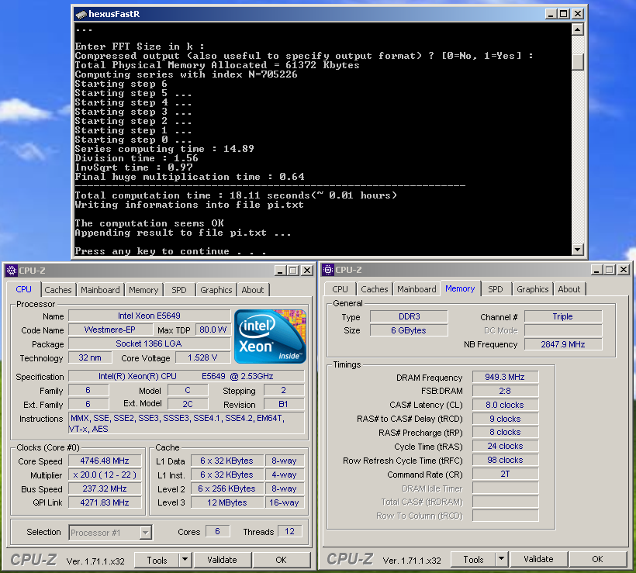Minimize the hexusFastR window
The height and width of the screenshot is (573, 636).
[550, 14]
